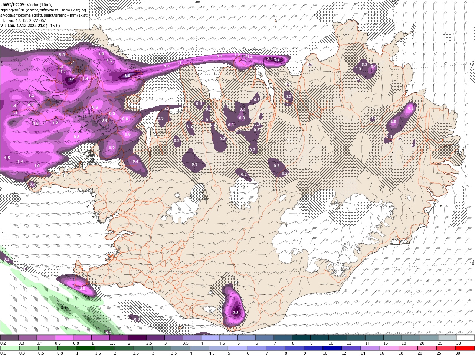475x356 pixels.
Task: Click the UWC/ECDS title text
Action: [12, 4]
